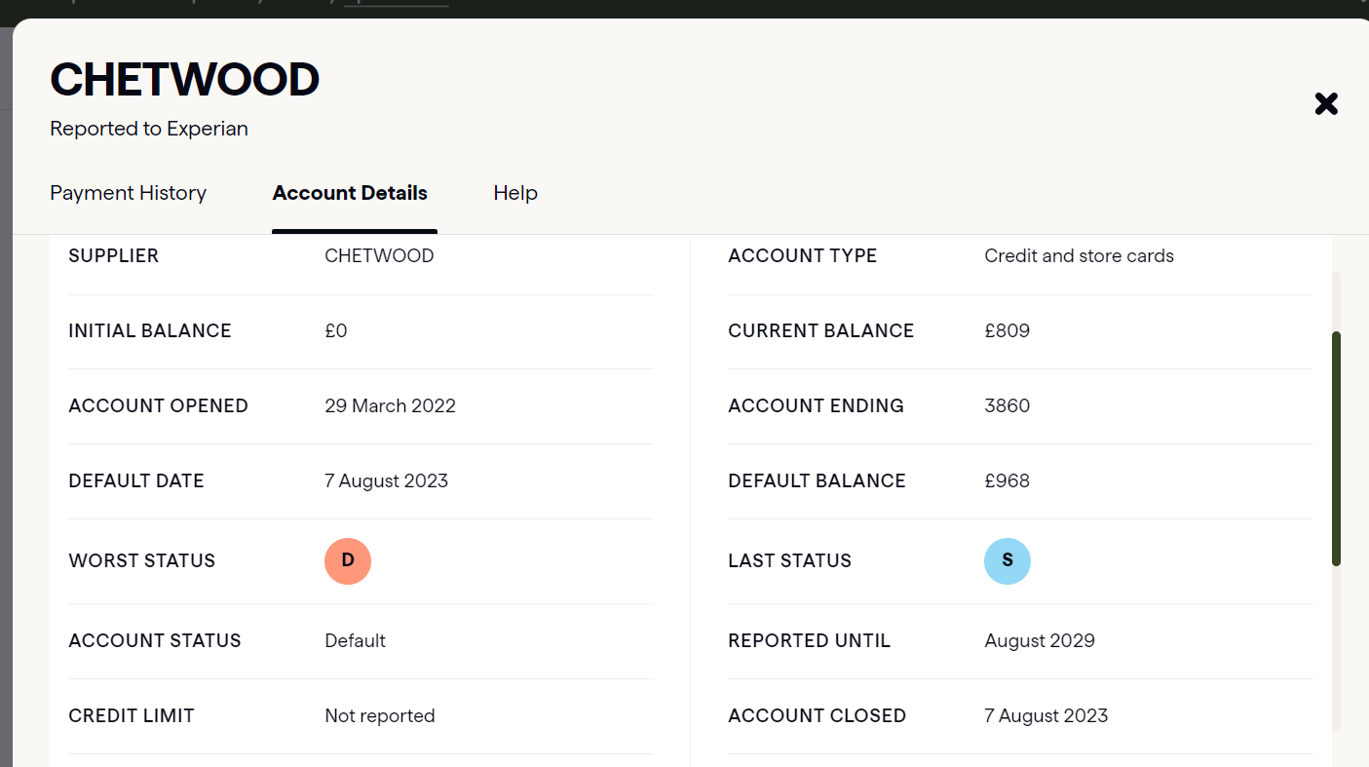1369x767 pixels.
Task: Click the supplier value CHETWOOD
Action: coord(379,256)
